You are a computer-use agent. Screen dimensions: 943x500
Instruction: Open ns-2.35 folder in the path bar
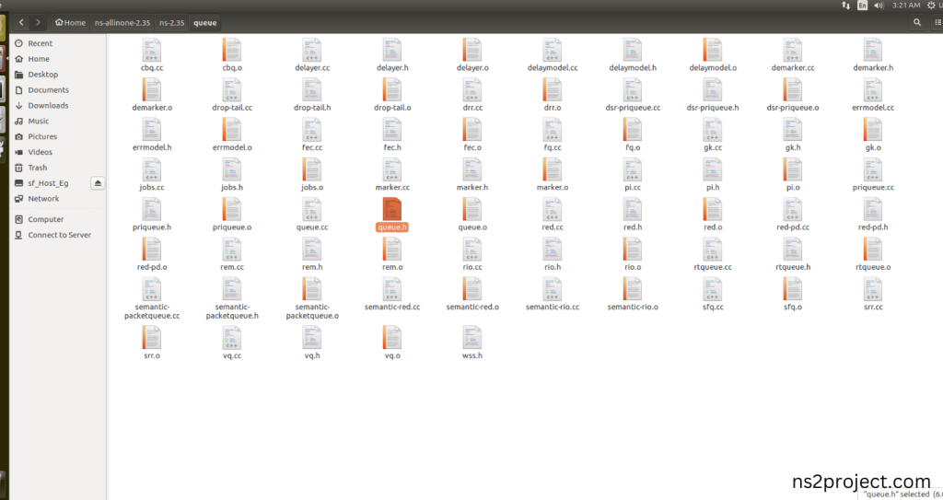(172, 23)
